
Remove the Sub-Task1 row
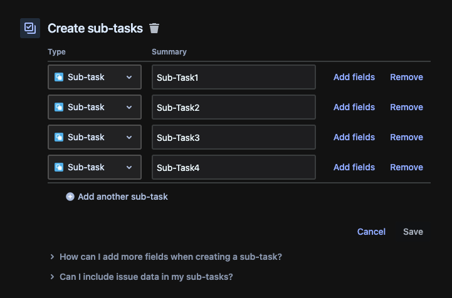coord(406,77)
